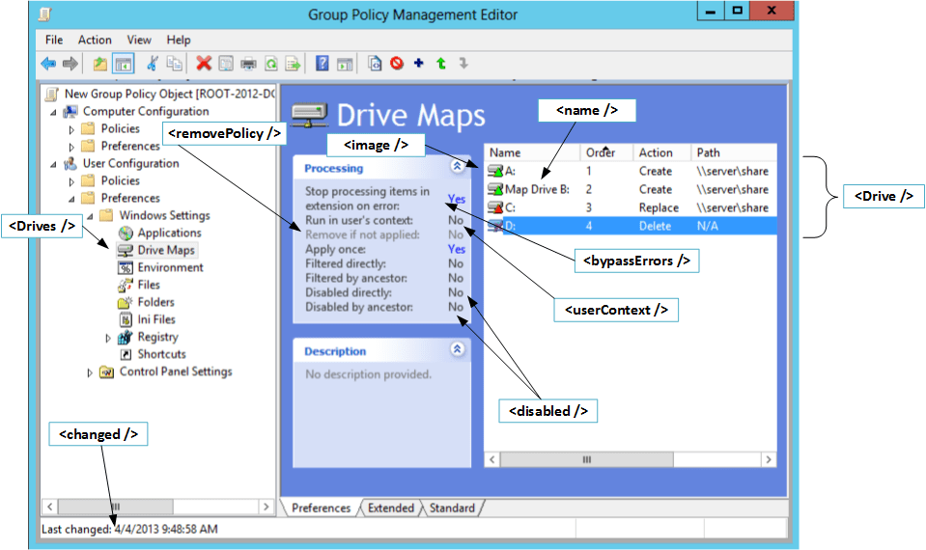Switch to the Standard tab
Image resolution: width=926 pixels, height=550 pixels.
point(452,509)
